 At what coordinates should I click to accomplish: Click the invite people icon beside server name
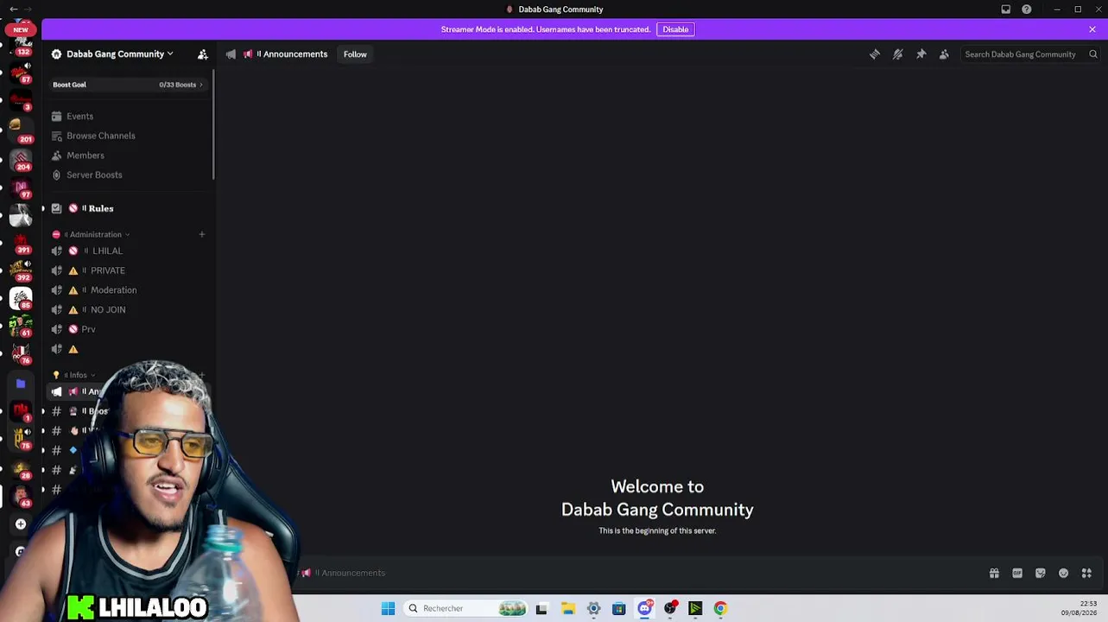203,54
